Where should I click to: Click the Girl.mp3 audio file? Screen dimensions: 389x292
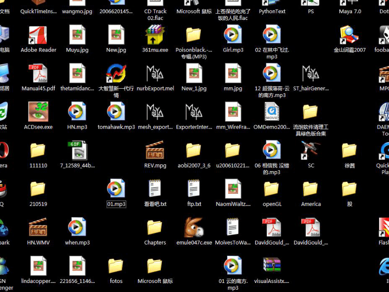coord(232,34)
